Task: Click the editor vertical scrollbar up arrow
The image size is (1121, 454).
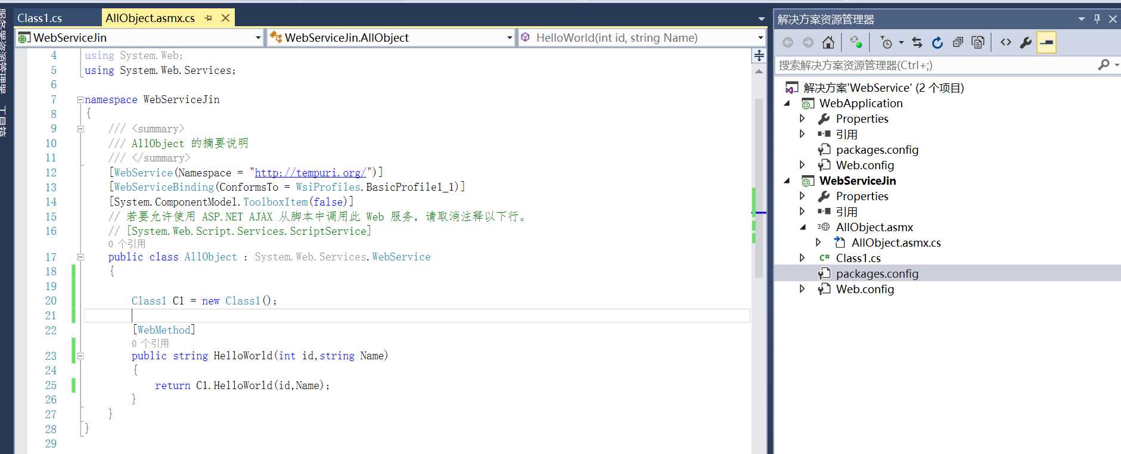Action: (x=759, y=71)
